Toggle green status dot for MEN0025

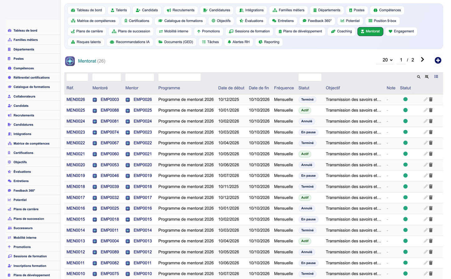[405, 110]
